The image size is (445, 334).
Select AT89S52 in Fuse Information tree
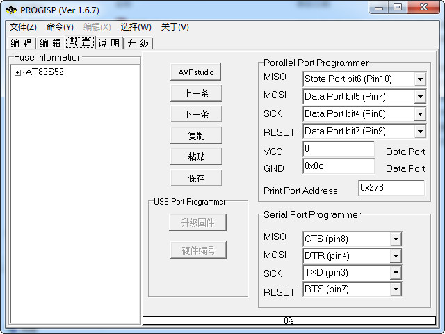(44, 72)
